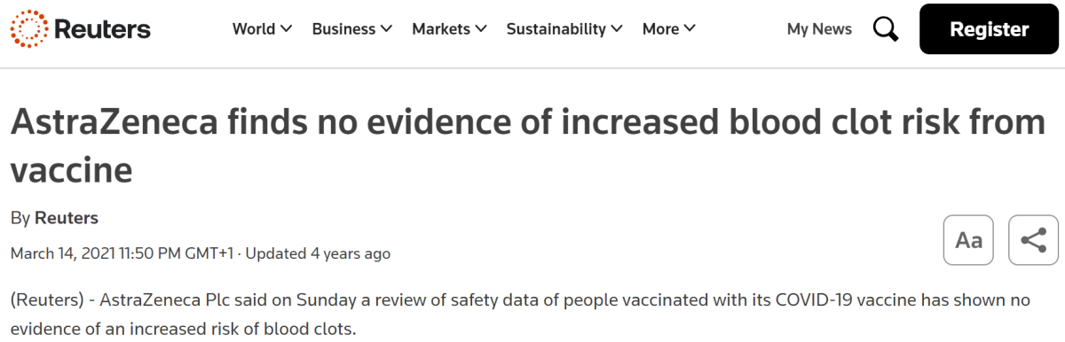
Task: Expand the World menu chevron
Action: tap(287, 29)
